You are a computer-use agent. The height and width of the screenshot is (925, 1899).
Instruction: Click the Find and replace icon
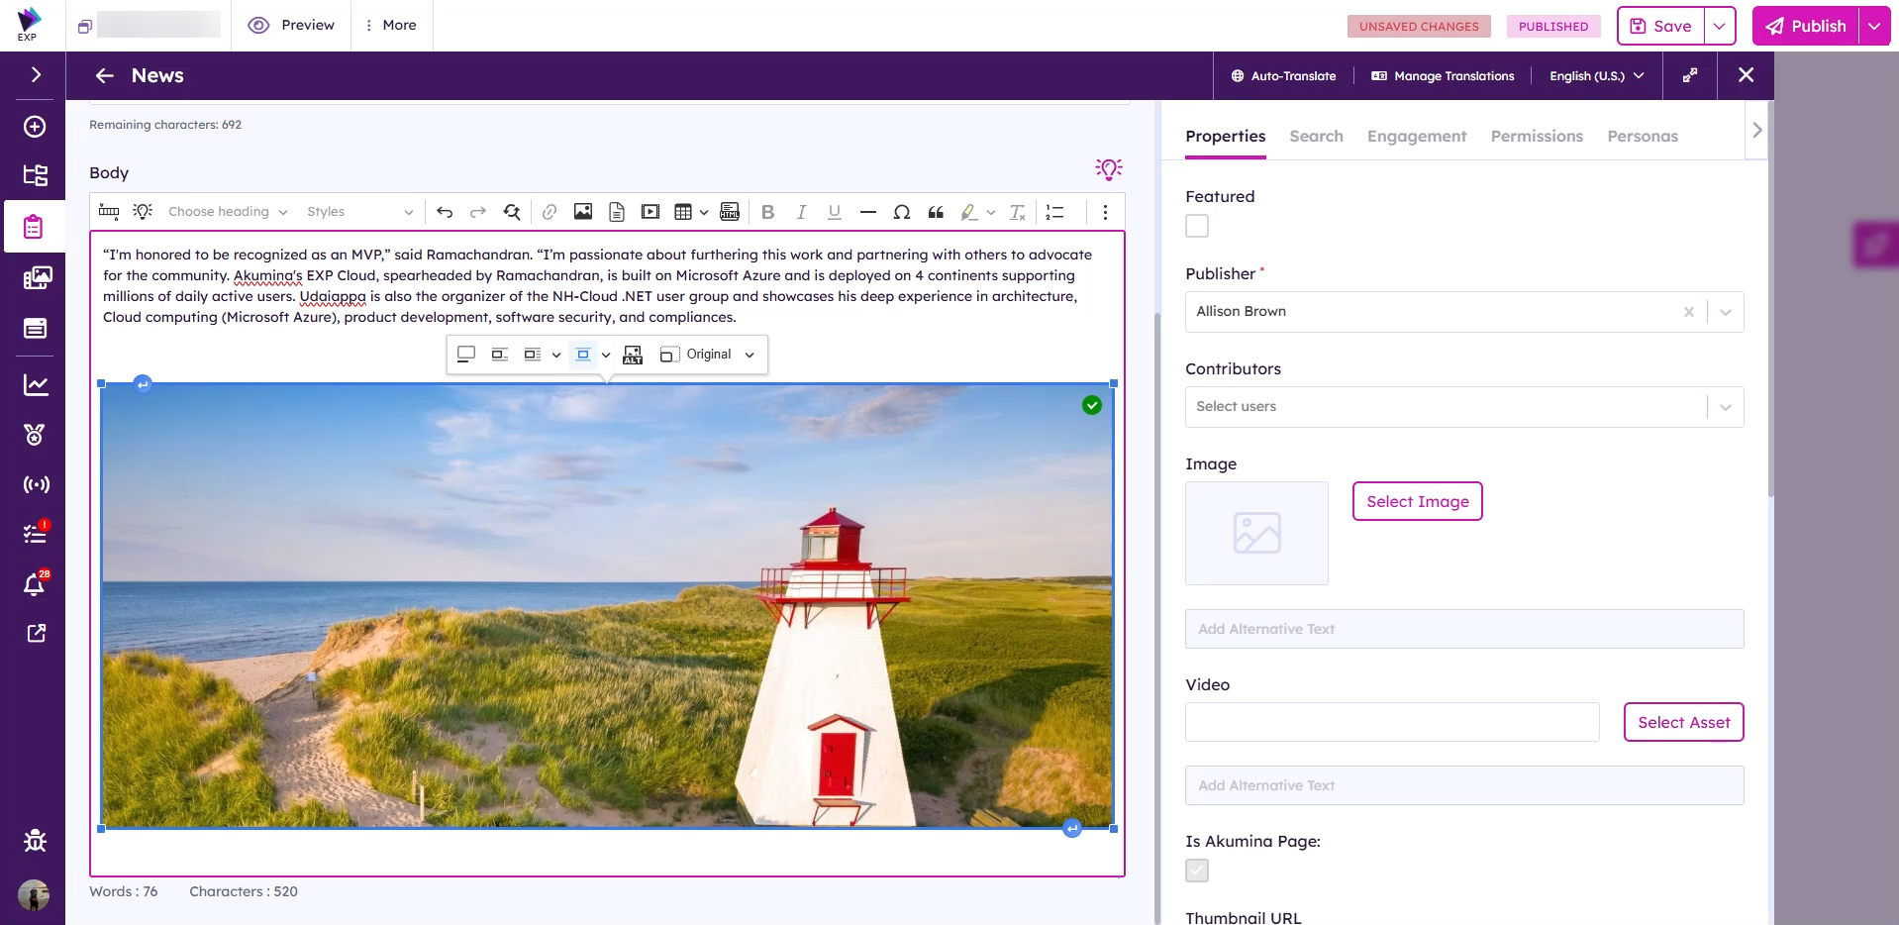pyautogui.click(x=512, y=212)
